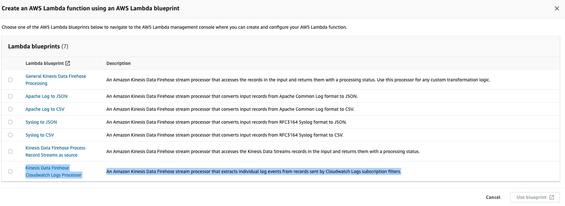
Task: Pick the Syslog to JSON radio option
Action: click(10, 122)
